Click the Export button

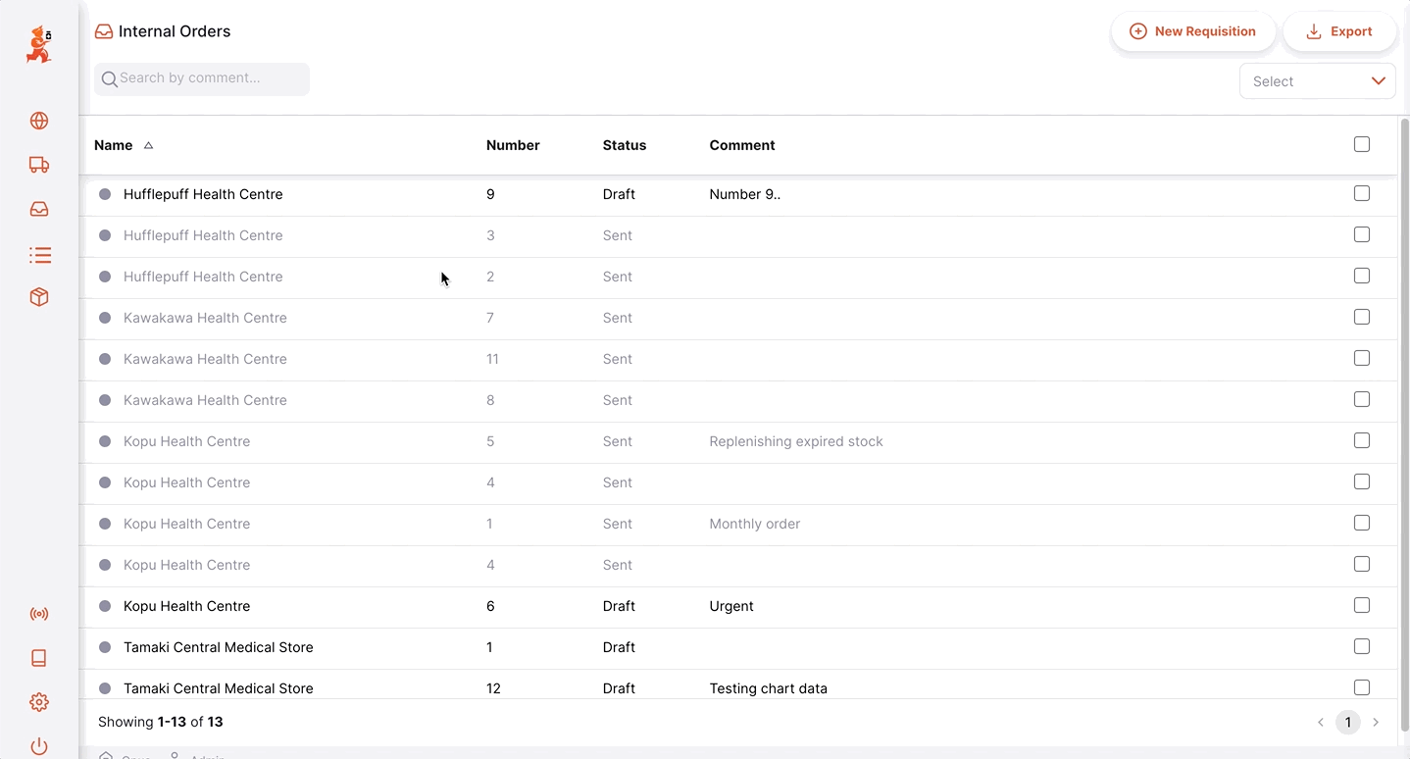tap(1339, 31)
